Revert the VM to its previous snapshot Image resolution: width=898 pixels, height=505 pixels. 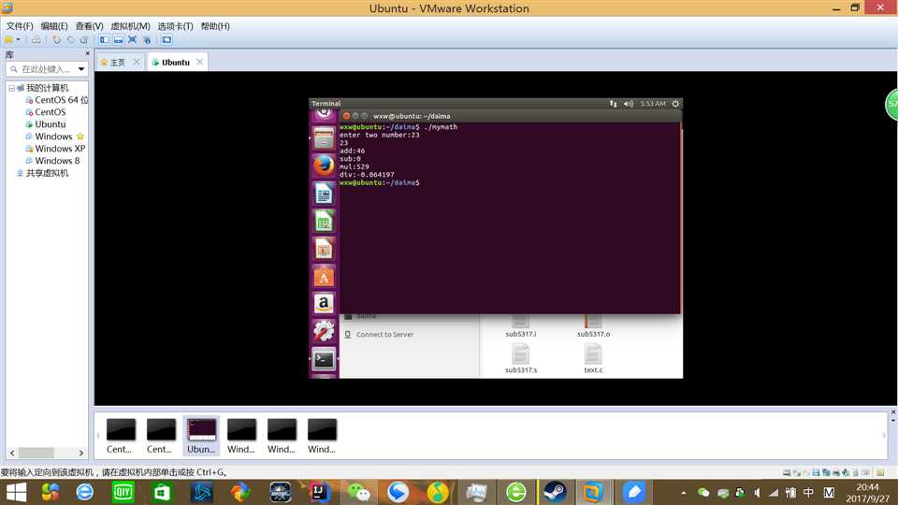pos(70,40)
